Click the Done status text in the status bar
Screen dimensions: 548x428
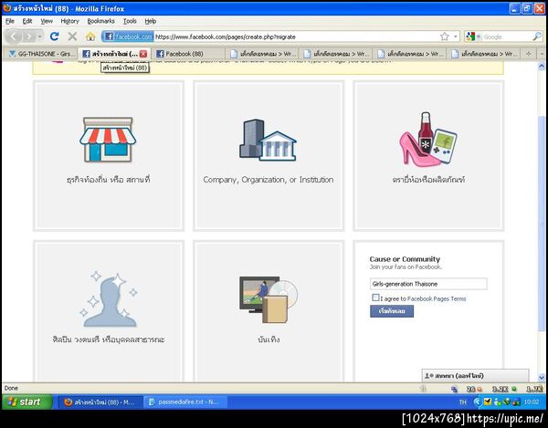(11, 388)
